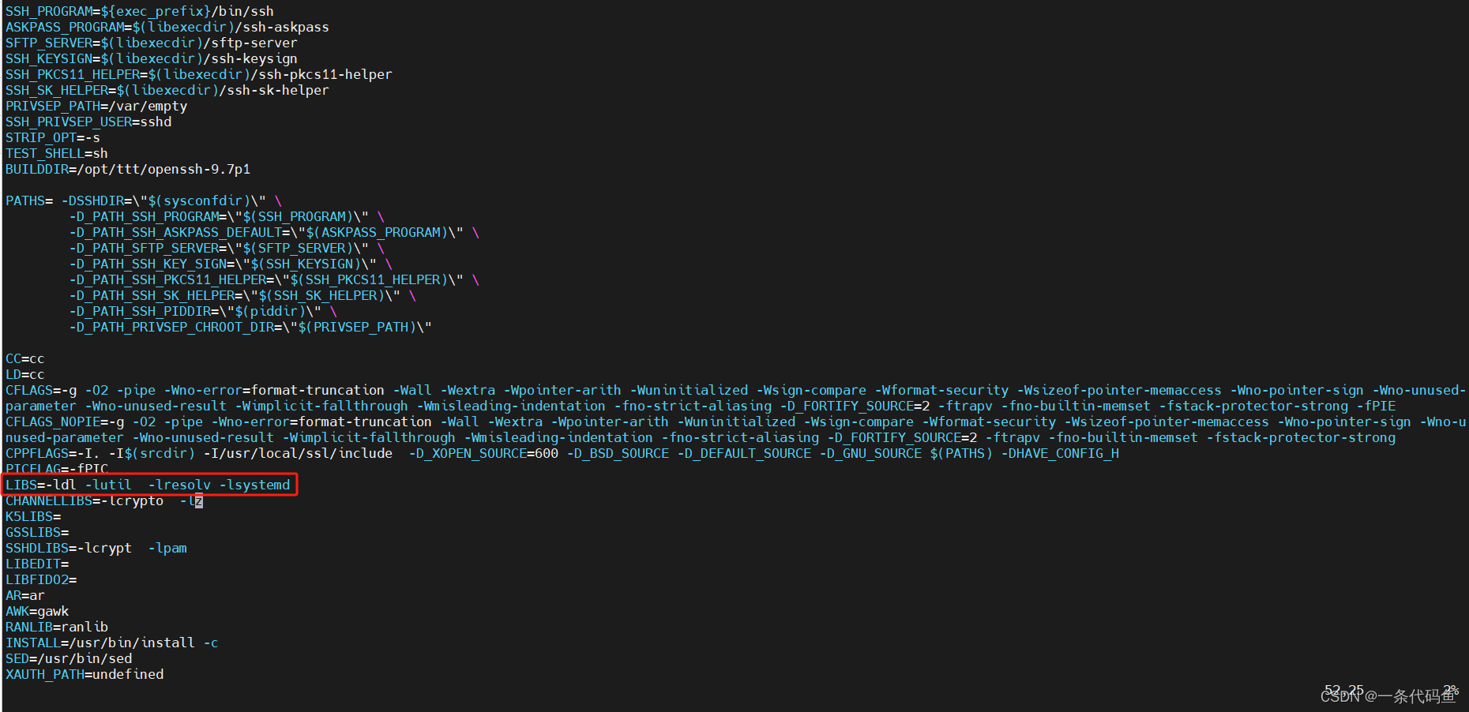Screen dimensions: 1469x712
Task: Click GSSLIBS= line
Action: [37, 532]
